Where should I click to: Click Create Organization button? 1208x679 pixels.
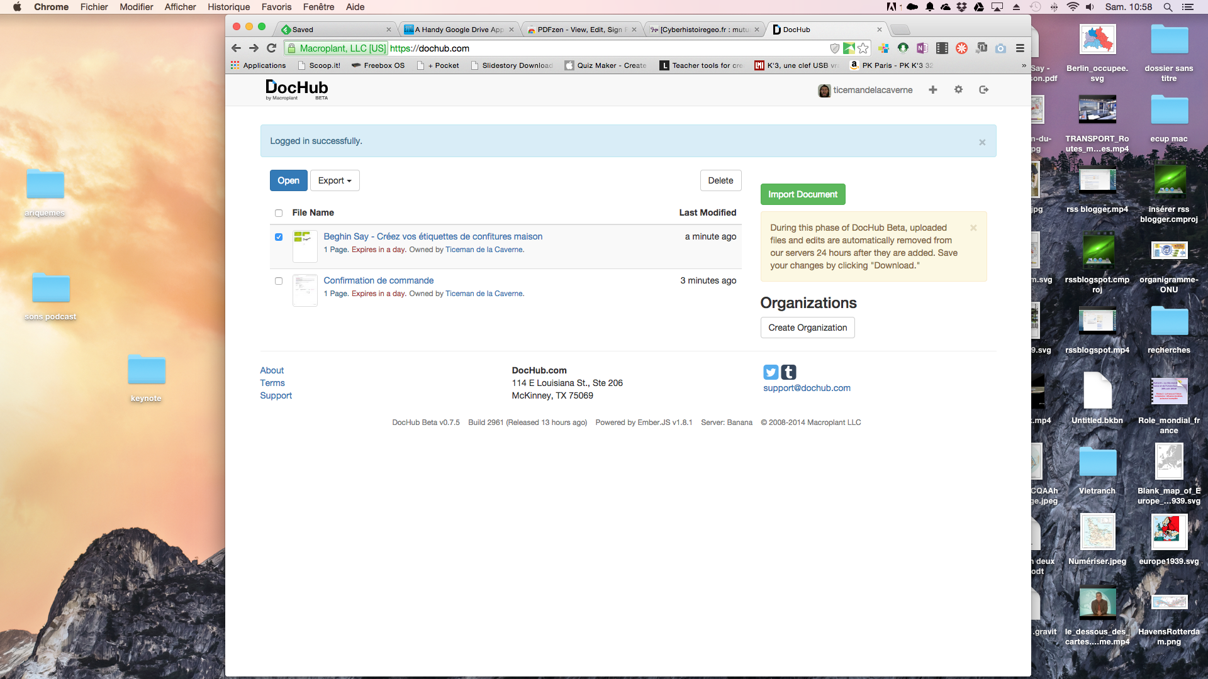tap(808, 328)
